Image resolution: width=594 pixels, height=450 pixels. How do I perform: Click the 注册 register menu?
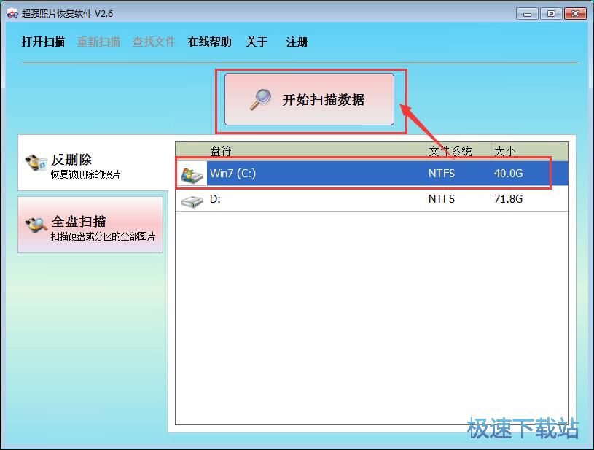[297, 42]
